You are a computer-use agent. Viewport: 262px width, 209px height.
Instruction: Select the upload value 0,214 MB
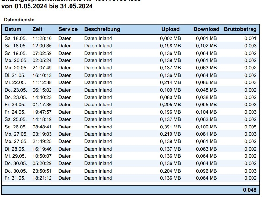click(x=170, y=82)
